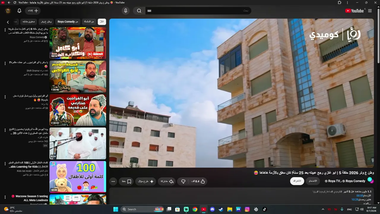The width and height of the screenshot is (380, 214).
Task: Click the Join (الانضمام) button
Action: point(313,181)
